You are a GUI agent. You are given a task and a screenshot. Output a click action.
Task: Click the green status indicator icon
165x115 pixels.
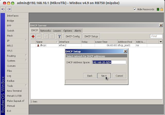tap(158, 9)
